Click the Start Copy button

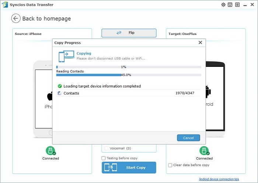tap(129, 168)
